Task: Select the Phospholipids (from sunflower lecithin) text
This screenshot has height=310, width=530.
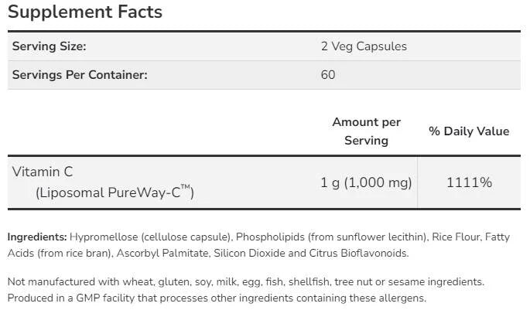Action: pyautogui.click(x=328, y=237)
